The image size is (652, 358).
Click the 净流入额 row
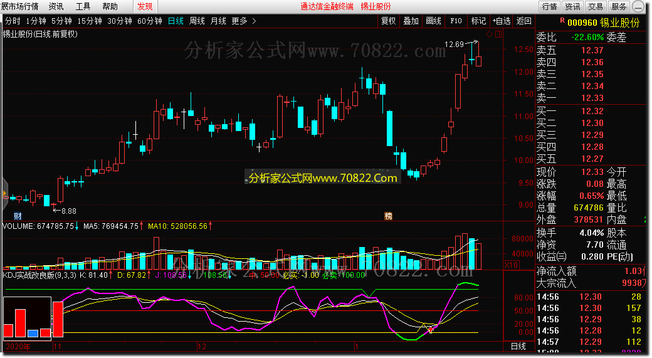pyautogui.click(x=591, y=271)
